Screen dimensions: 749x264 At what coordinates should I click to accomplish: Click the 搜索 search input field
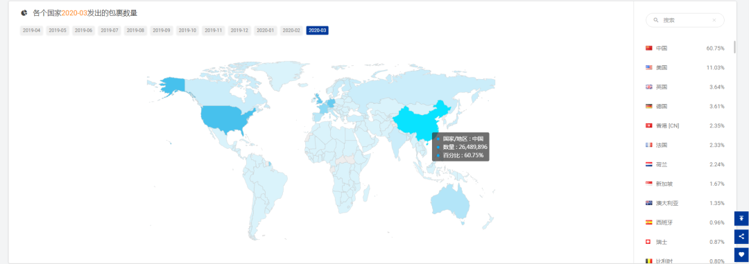(x=685, y=21)
